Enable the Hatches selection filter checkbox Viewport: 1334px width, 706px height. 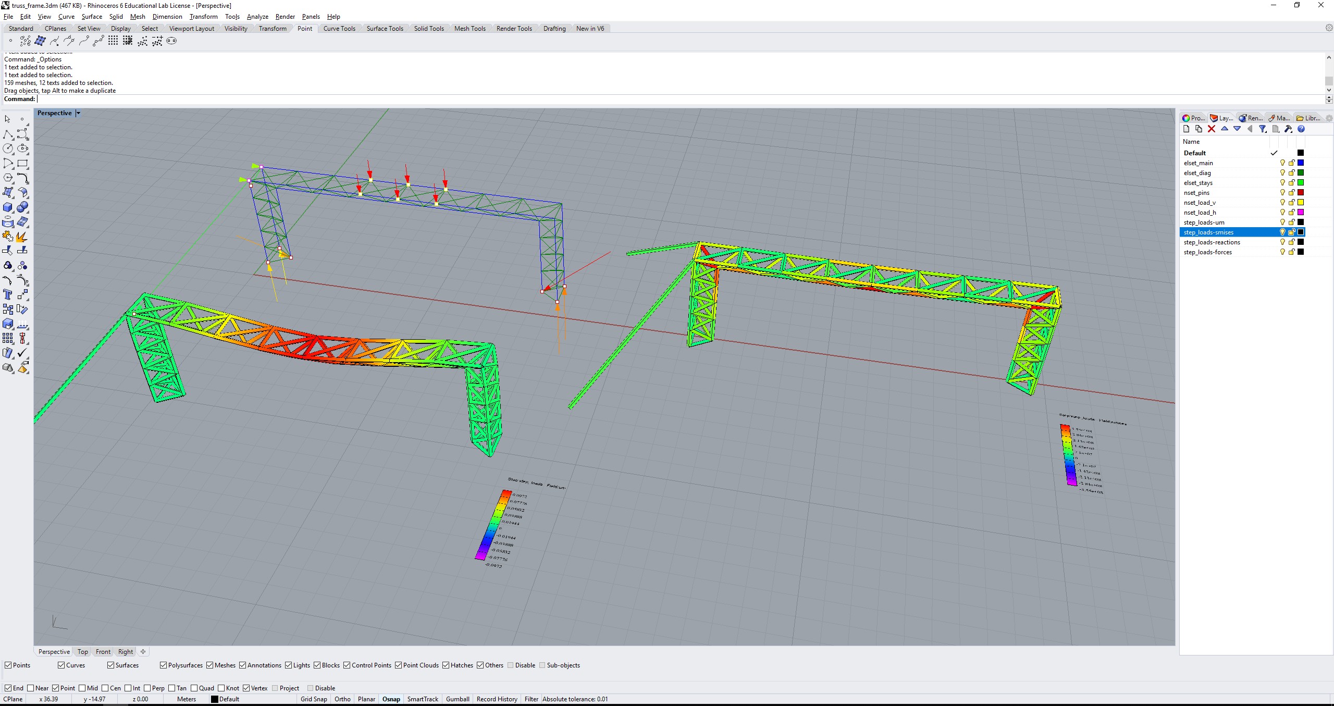(447, 665)
